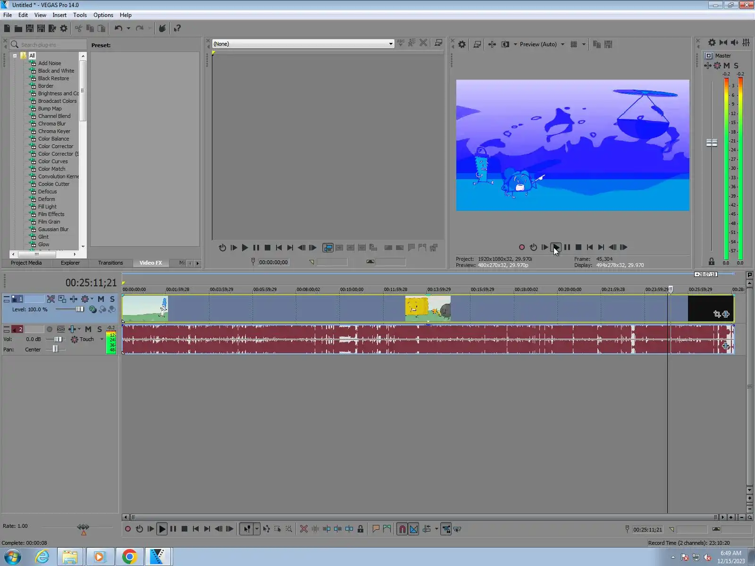Screen dimensions: 755x566
Task: Click the loop playback button in timeline transport
Action: point(139,529)
